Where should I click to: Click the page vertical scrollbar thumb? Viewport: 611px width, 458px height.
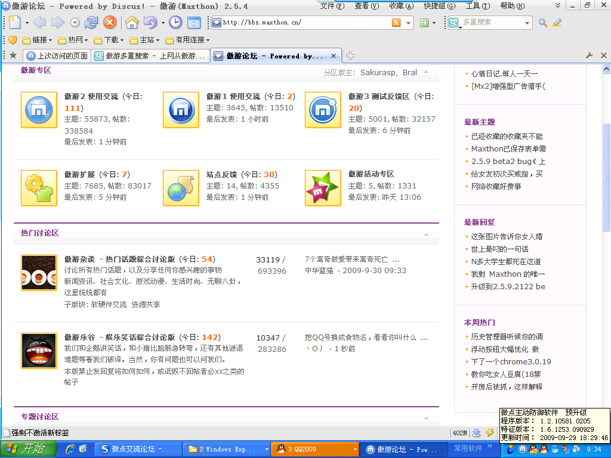tap(606, 177)
